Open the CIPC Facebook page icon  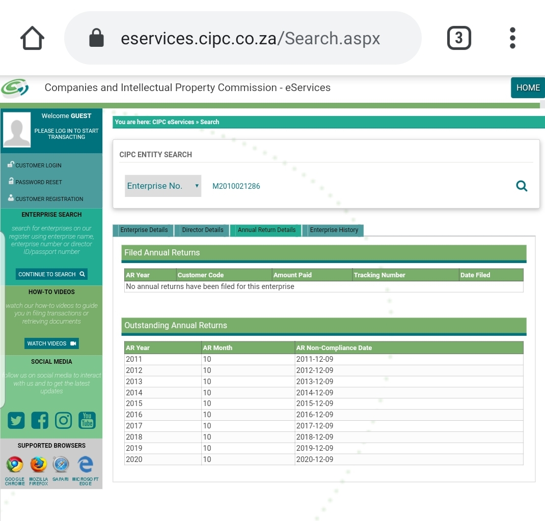coord(40,420)
